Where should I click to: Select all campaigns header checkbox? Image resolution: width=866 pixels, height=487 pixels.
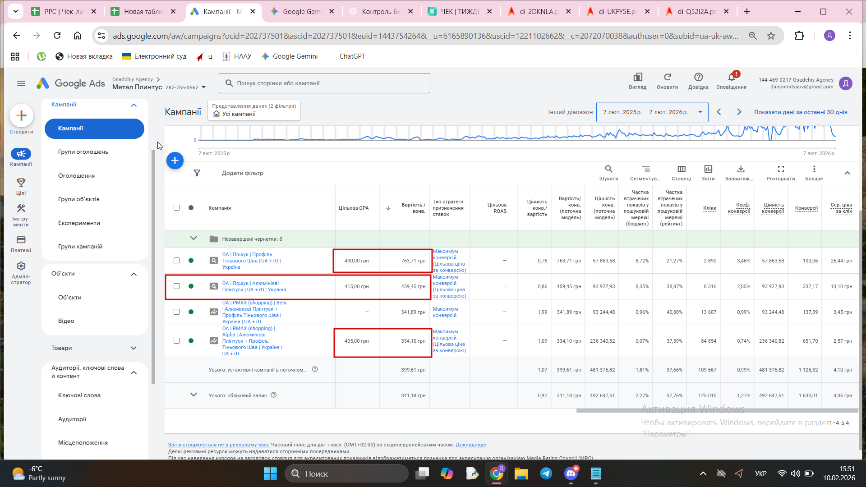pos(176,208)
